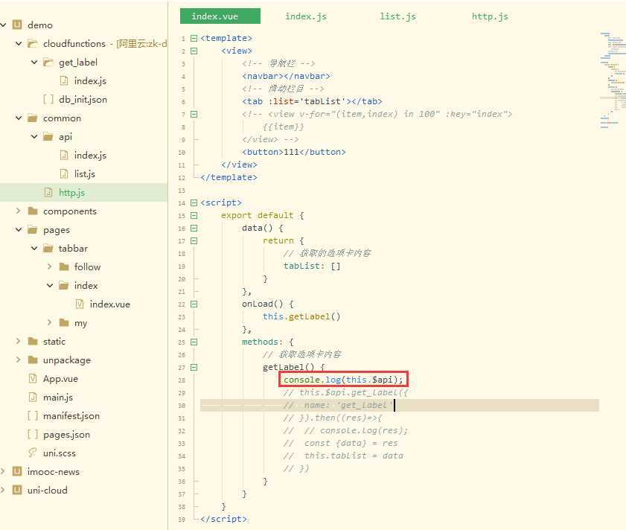Fold the template block at line 1
Image resolution: width=626 pixels, height=530 pixels.
[x=194, y=39]
